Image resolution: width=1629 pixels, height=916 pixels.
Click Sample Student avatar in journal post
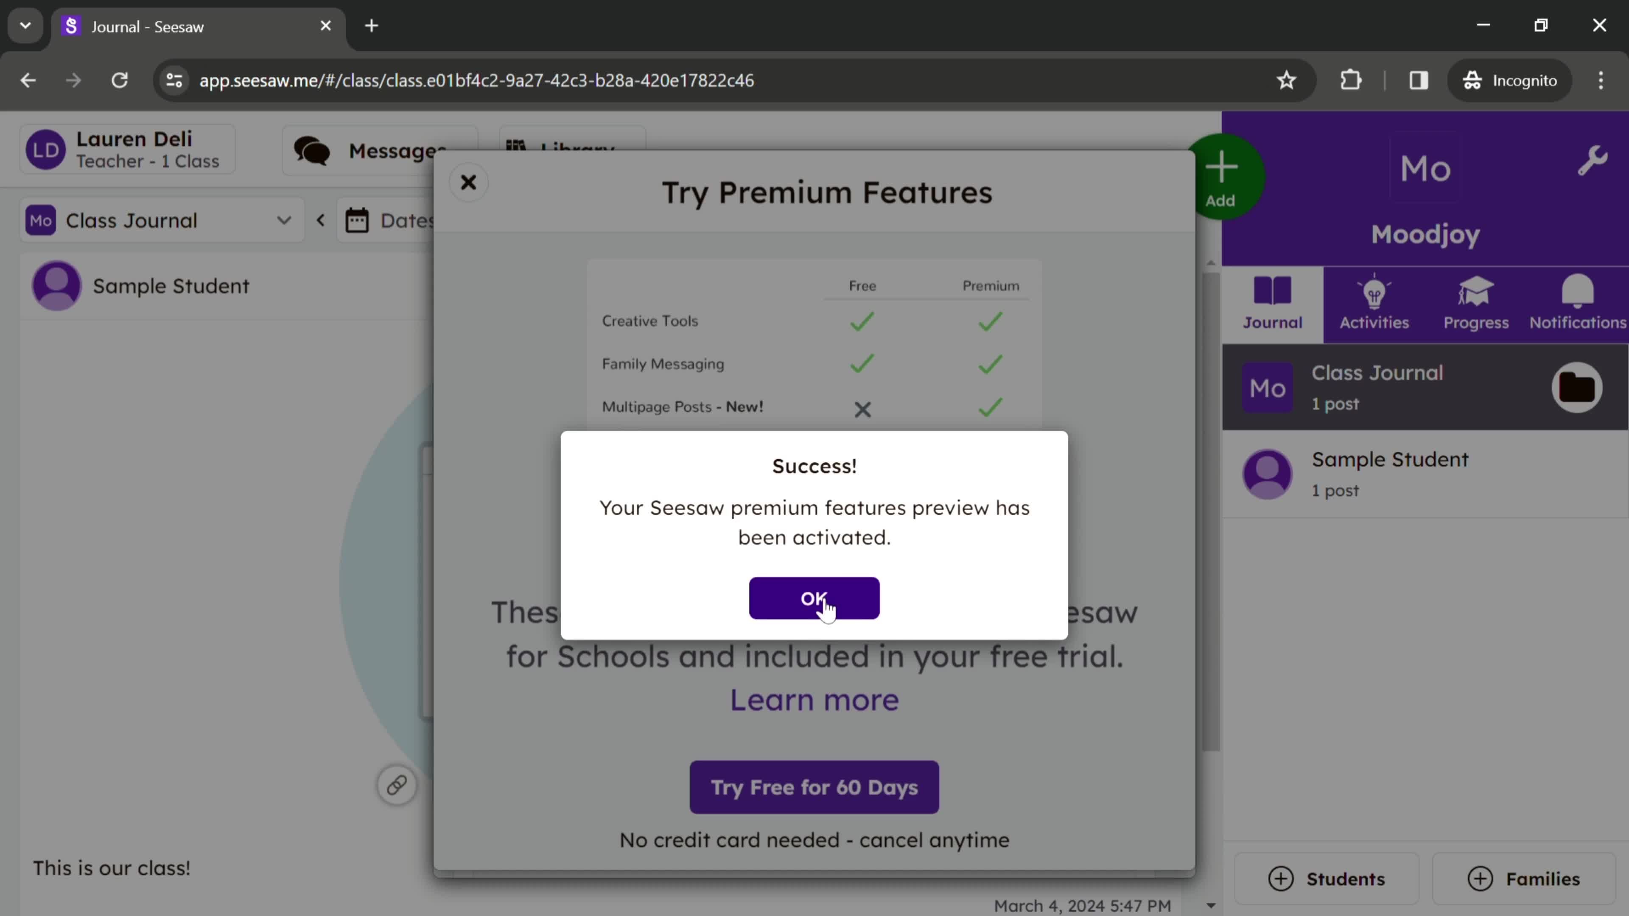56,286
